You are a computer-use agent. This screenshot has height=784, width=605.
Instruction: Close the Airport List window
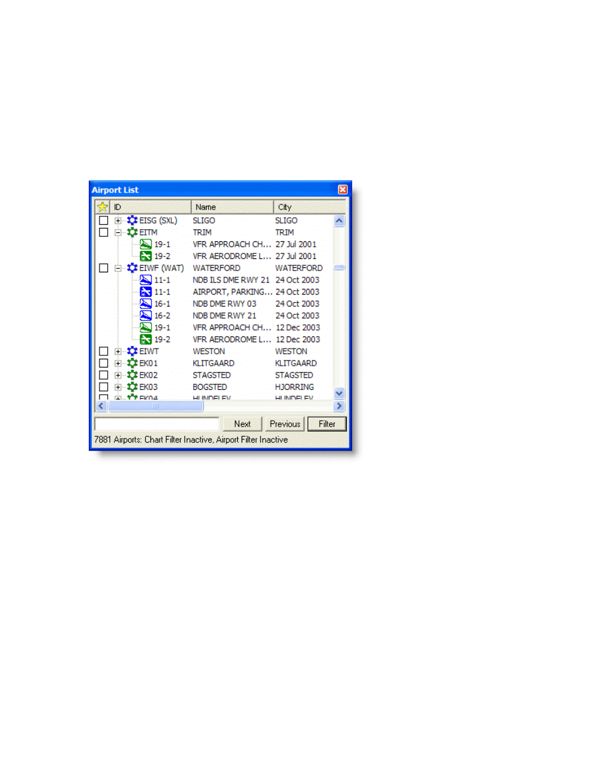tap(342, 190)
